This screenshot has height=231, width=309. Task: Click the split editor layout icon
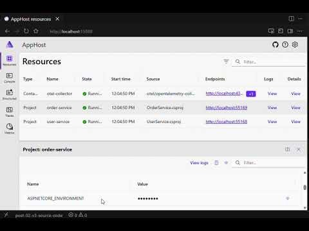pos(291,19)
